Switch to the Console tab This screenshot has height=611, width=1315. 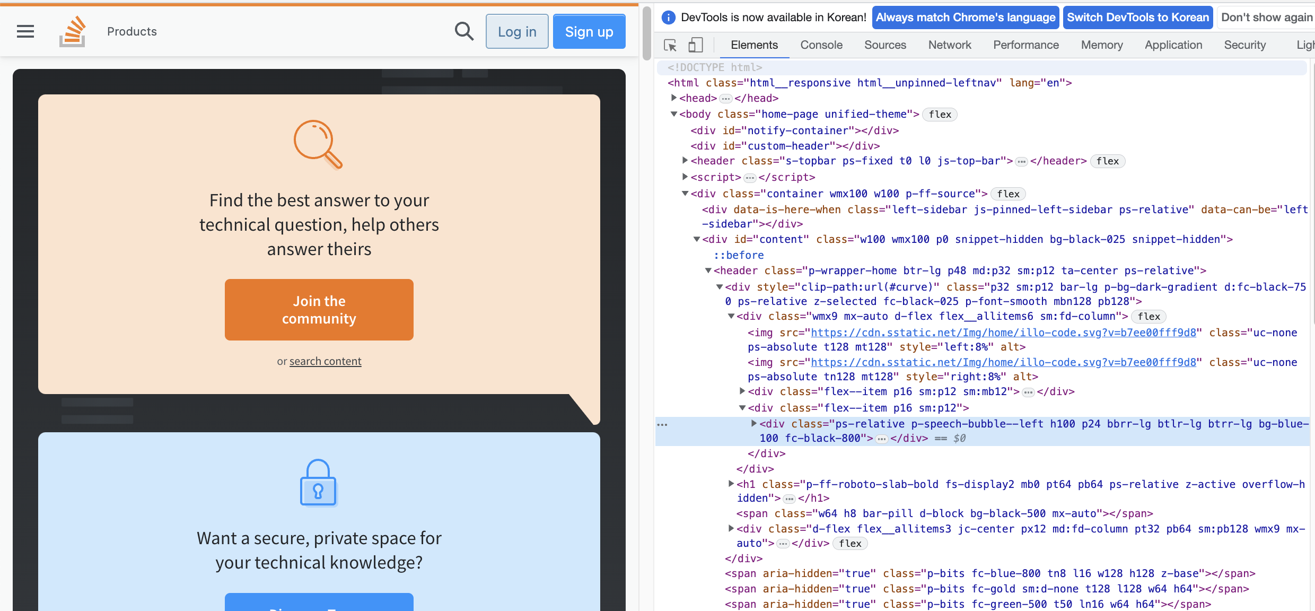[821, 45]
